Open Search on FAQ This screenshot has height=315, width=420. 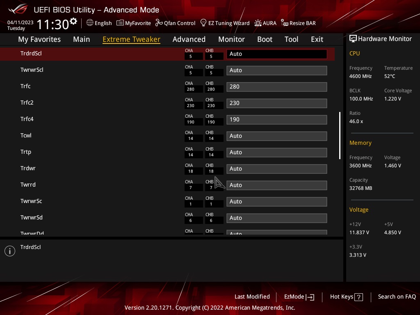[397, 297]
